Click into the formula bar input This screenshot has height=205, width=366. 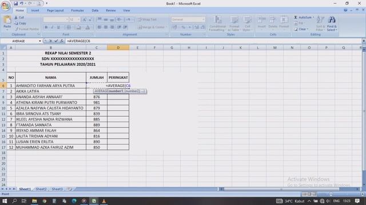(x=213, y=41)
